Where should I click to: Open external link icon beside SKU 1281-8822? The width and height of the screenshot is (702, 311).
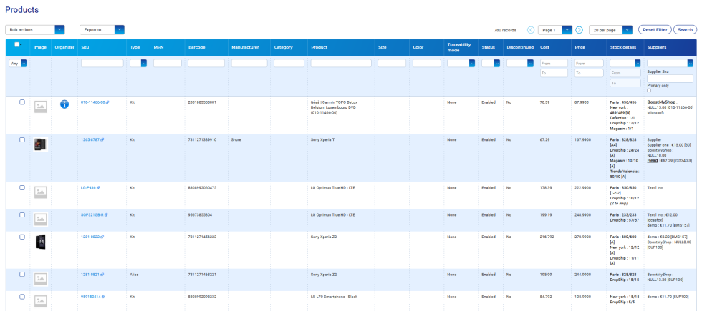105,236
